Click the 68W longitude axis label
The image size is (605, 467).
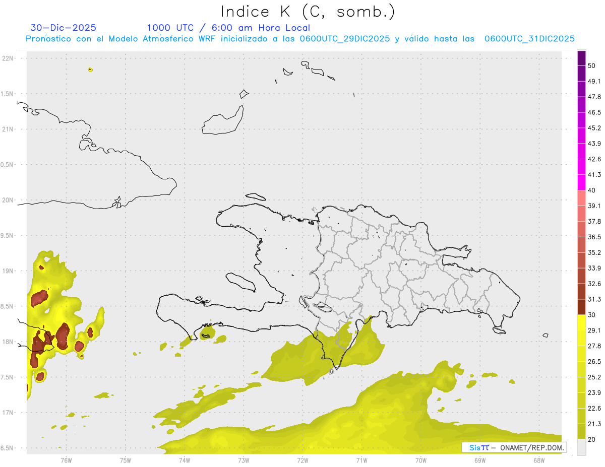(x=538, y=460)
